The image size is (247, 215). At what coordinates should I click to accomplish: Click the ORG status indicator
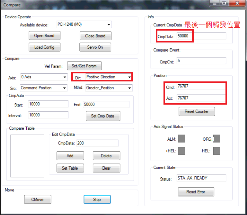[x=217, y=139]
